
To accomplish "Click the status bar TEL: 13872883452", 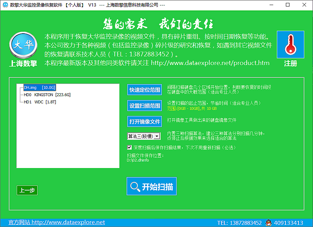I will click(239, 223).
